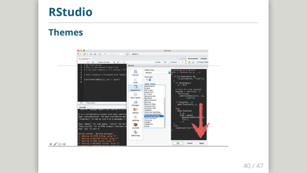Open the Packages options category
Screen dimensions: 307x173
tap(135, 103)
